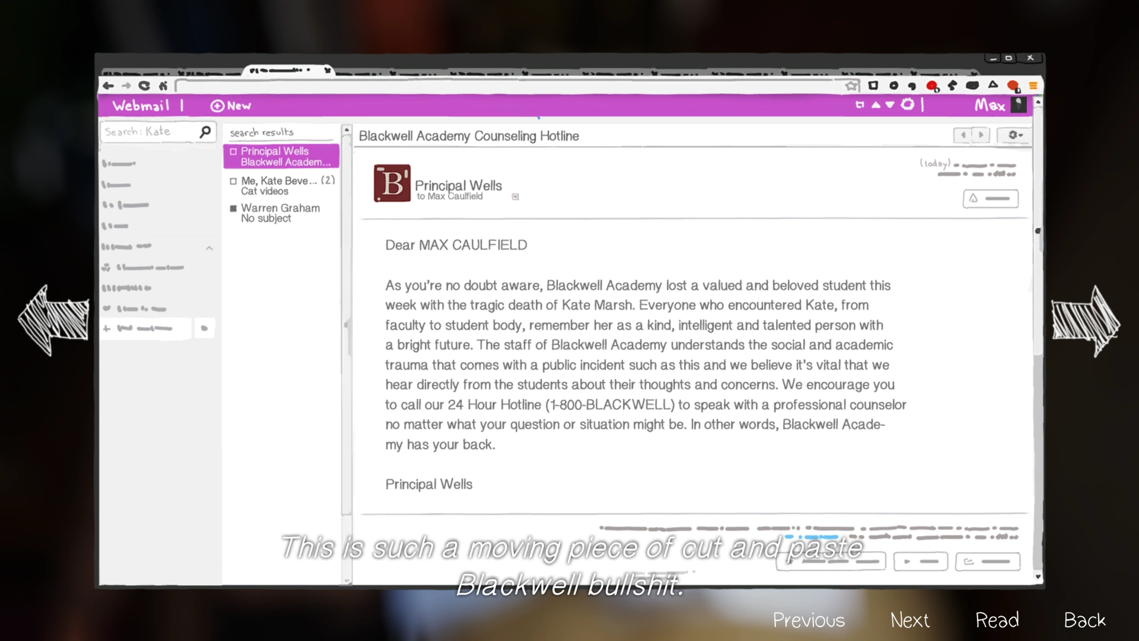
Task: Tick the Cat videos email checkbox
Action: coord(233,181)
